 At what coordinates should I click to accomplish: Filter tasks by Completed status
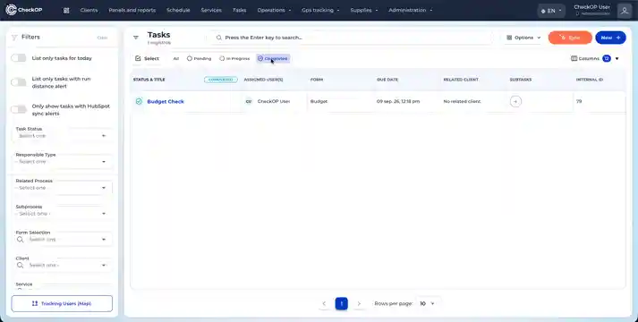tap(273, 58)
